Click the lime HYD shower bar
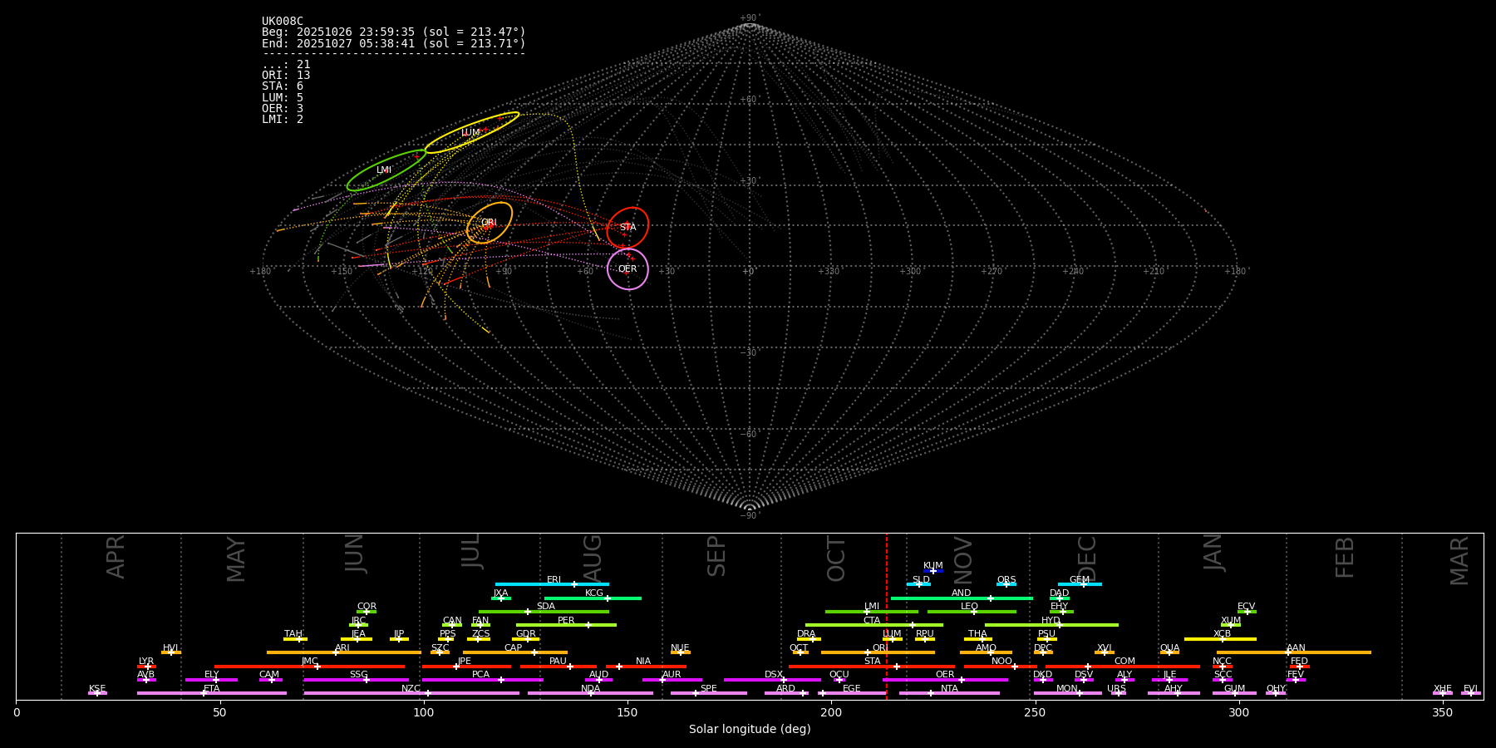1496x748 pixels. (1051, 625)
